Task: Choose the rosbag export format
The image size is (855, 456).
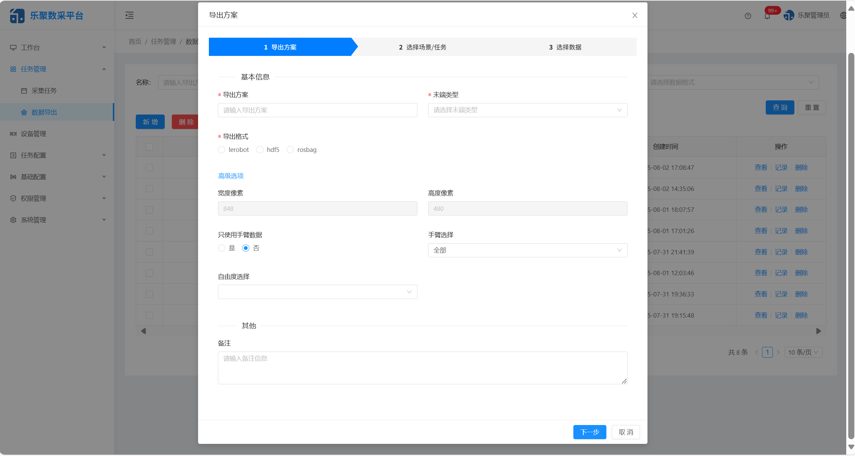Action: point(290,150)
